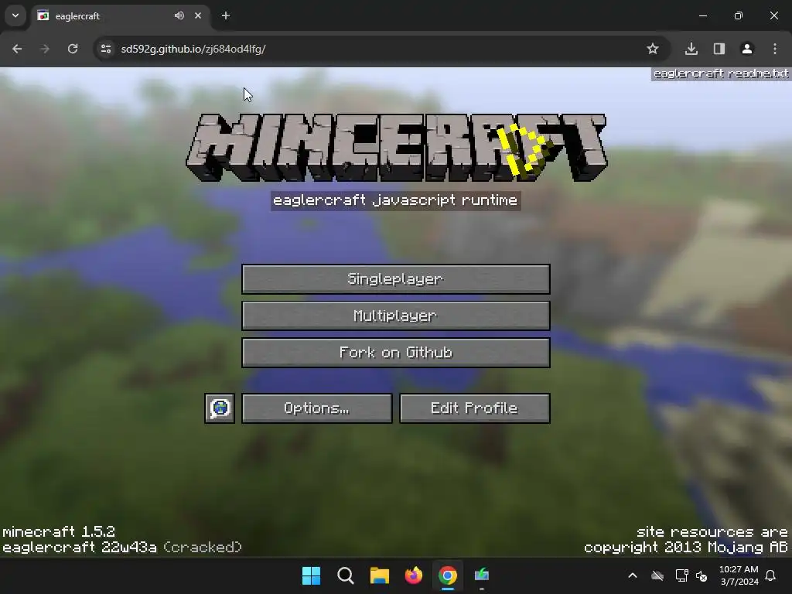Open Windows taskbar search
This screenshot has height=594, width=792.
[346, 575]
